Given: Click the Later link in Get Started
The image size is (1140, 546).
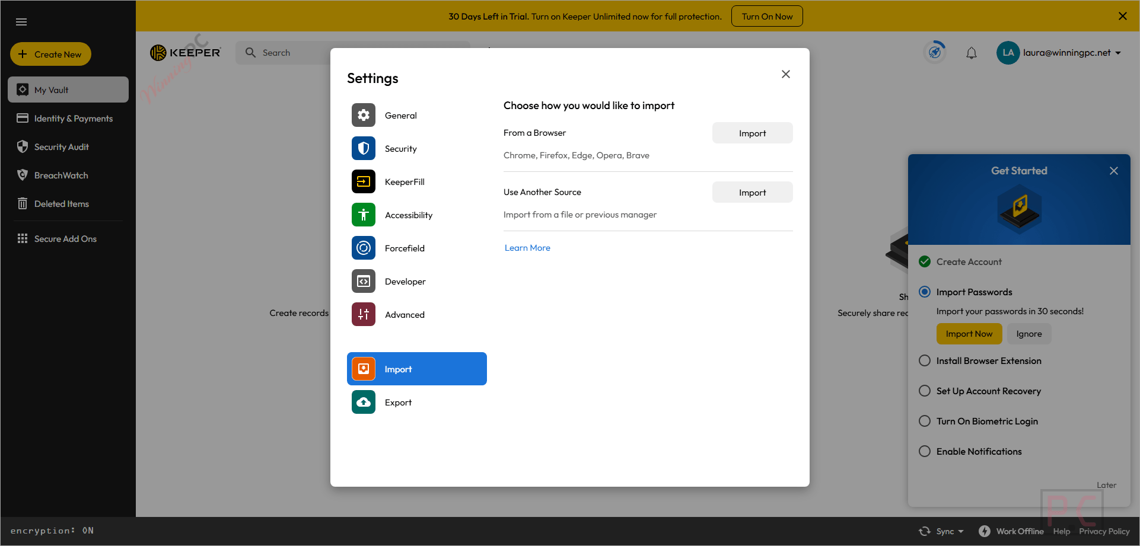Looking at the screenshot, I should (x=1106, y=485).
